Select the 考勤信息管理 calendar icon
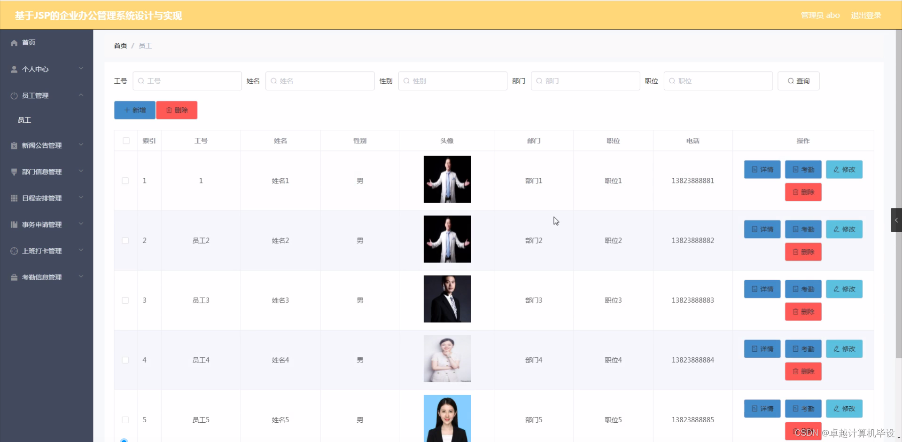 click(x=14, y=277)
